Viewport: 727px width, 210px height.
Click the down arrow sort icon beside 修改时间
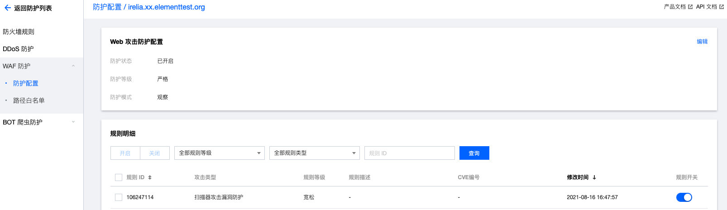(594, 177)
